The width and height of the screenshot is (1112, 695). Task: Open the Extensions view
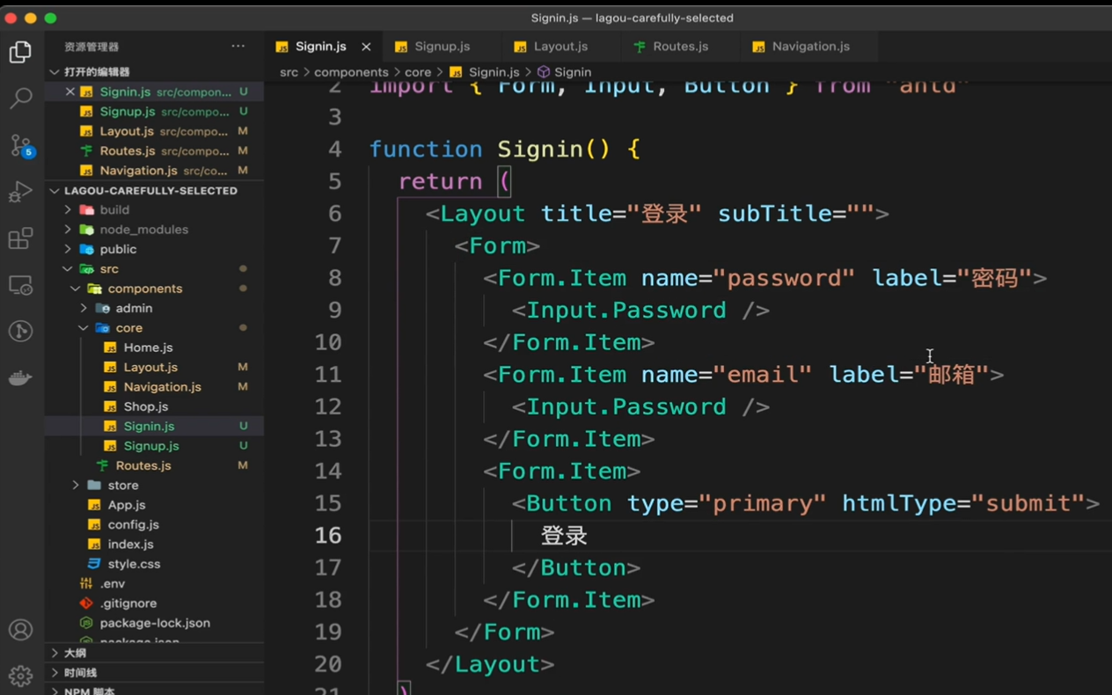[x=20, y=238]
